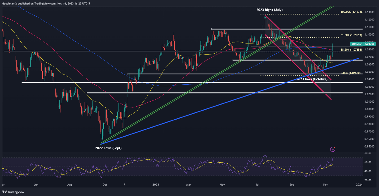
Task: Click the 2023 year marker on timeline
Action: tap(156, 184)
